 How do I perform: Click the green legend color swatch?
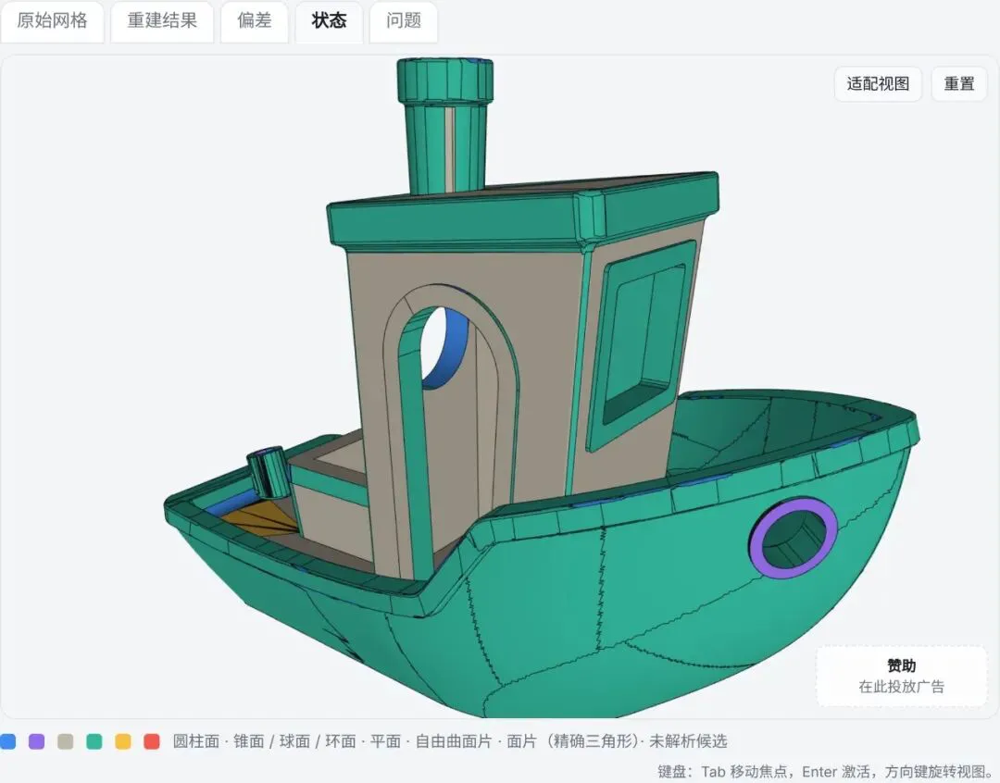(x=94, y=741)
